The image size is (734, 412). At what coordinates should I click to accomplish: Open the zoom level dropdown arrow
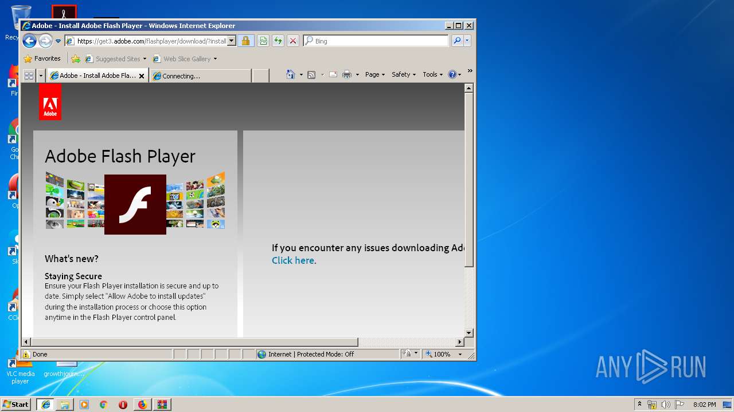point(460,354)
